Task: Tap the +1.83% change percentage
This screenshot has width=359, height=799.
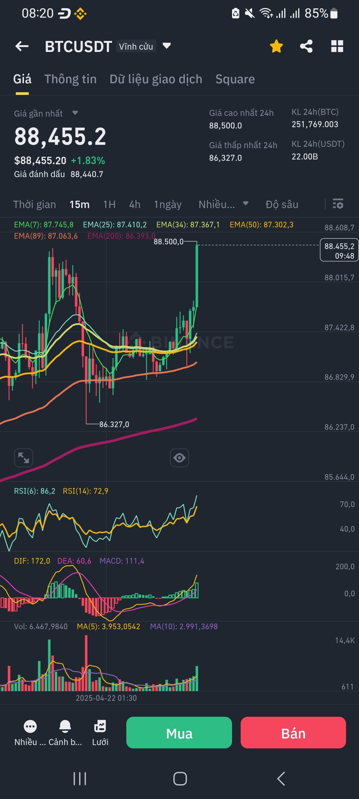Action: 88,161
